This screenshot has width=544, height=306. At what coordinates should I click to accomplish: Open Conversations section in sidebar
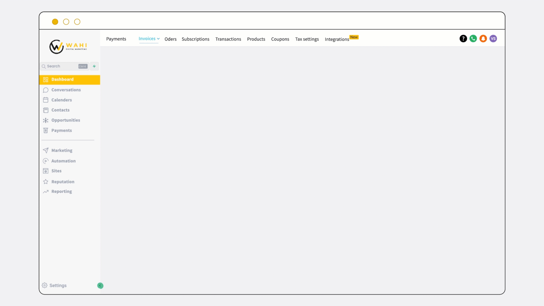tap(66, 90)
